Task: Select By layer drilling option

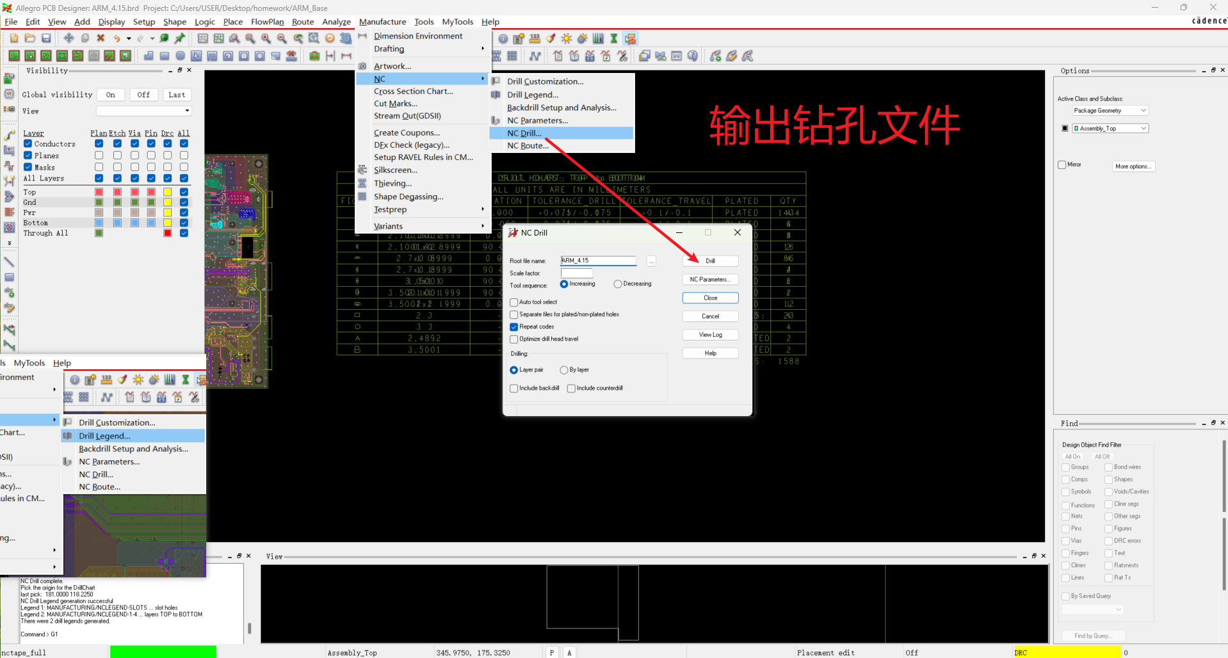Action: (x=564, y=370)
